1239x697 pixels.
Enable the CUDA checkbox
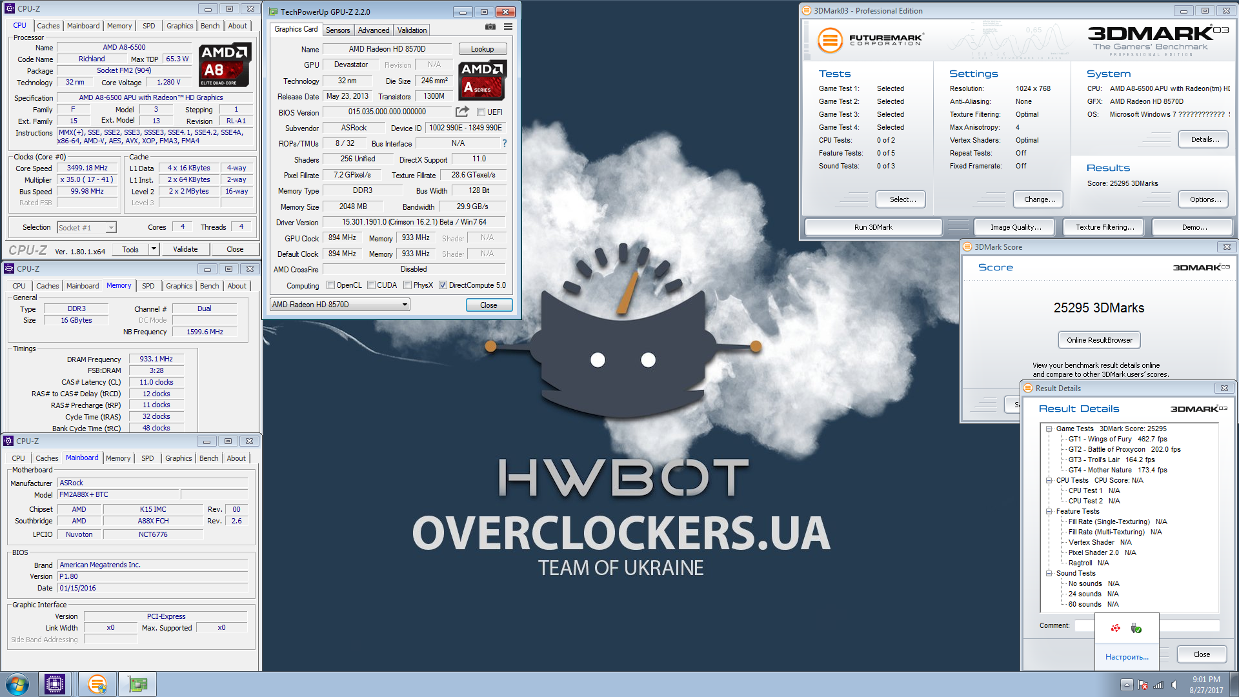pos(371,285)
